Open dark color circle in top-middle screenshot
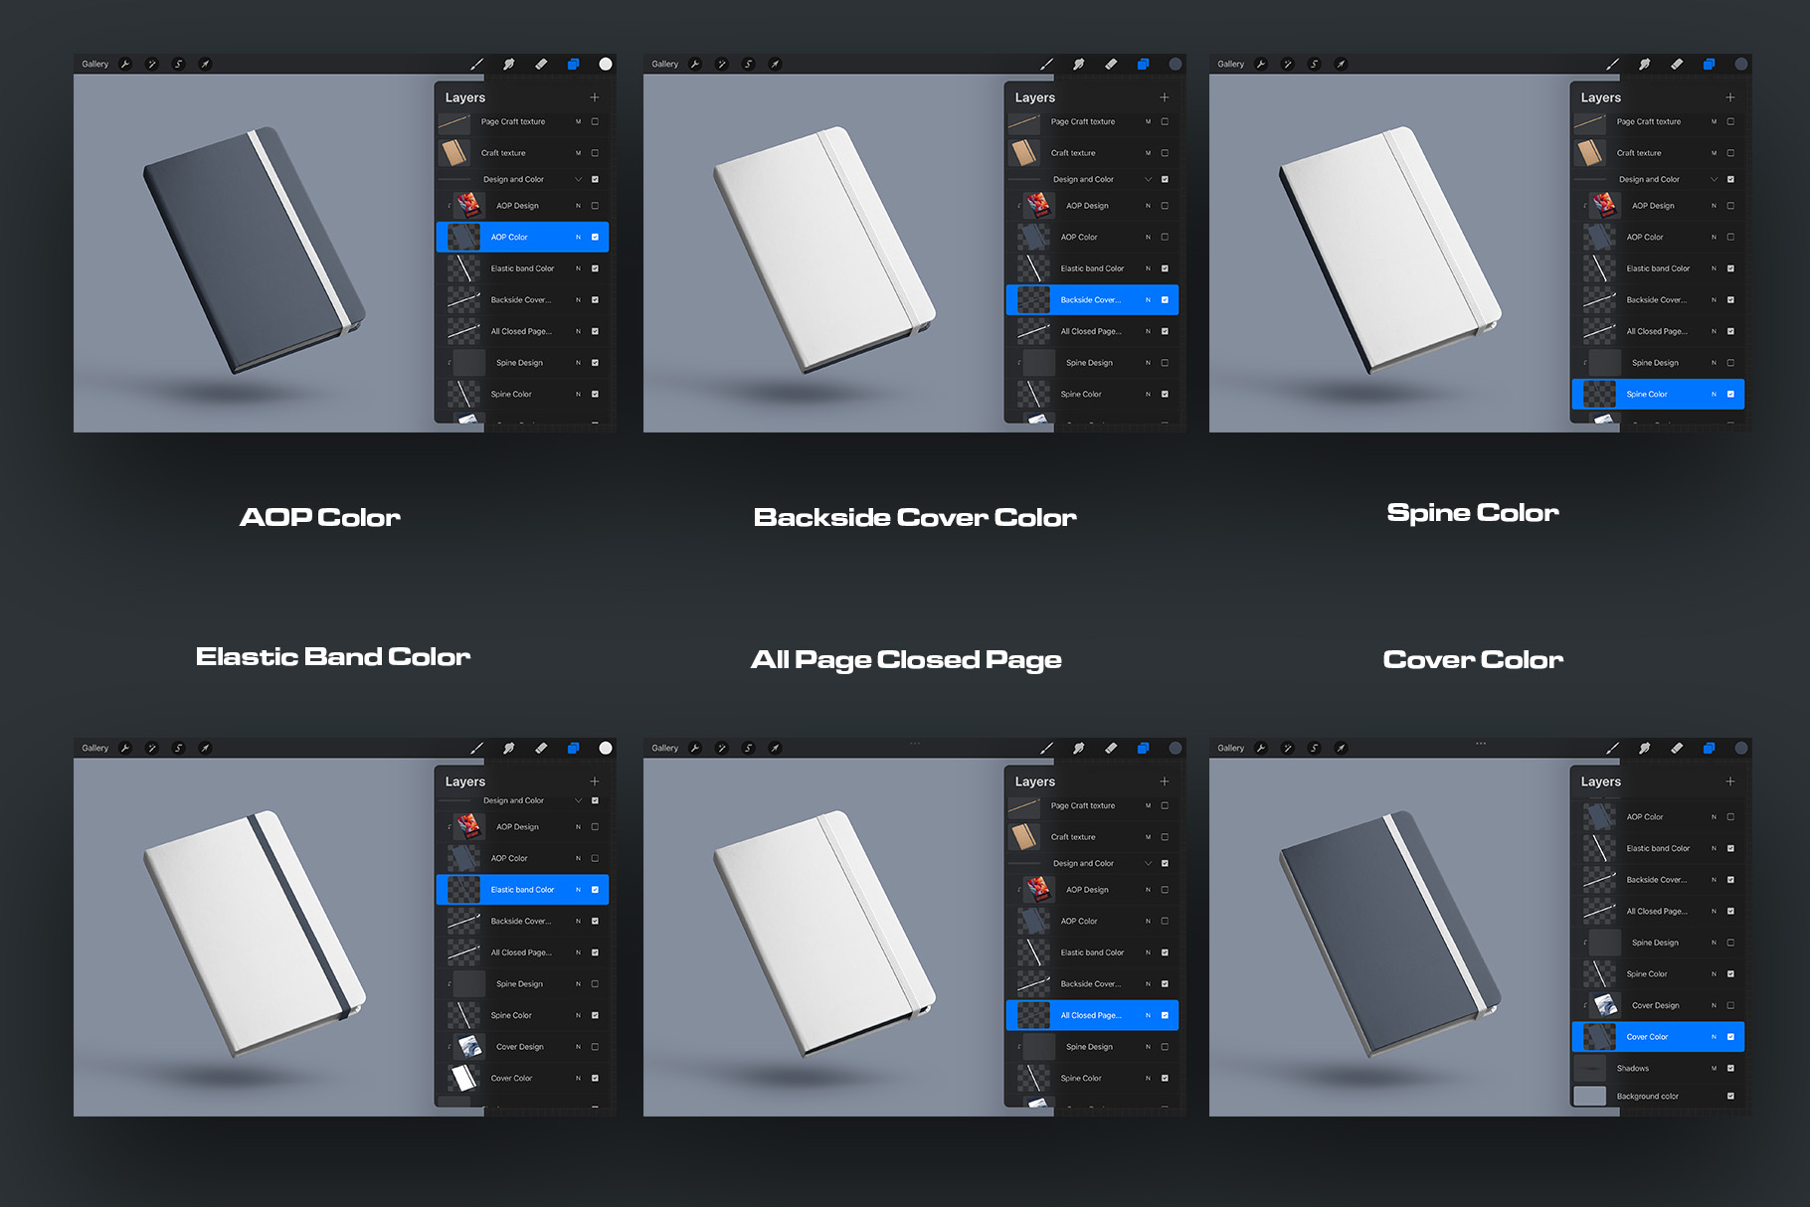Viewport: 1810px width, 1207px height. point(1176,64)
